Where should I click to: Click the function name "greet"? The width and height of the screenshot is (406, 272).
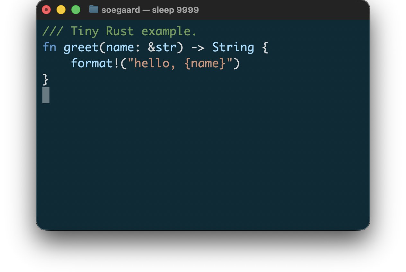pyautogui.click(x=81, y=47)
